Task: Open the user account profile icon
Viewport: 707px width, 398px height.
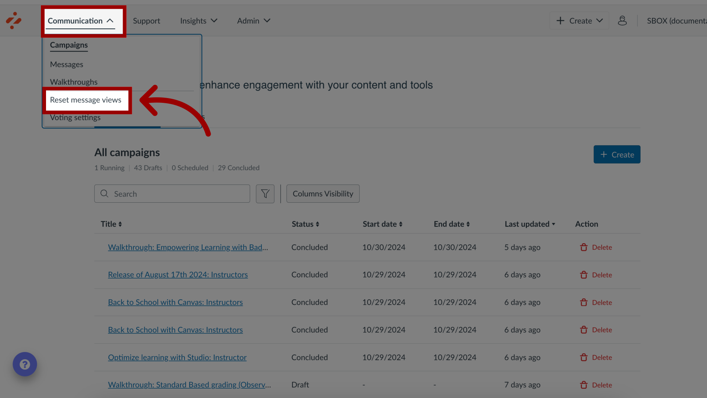Action: click(x=622, y=21)
